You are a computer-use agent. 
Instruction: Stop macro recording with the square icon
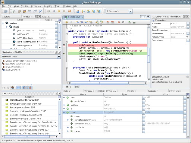coord(123,22)
